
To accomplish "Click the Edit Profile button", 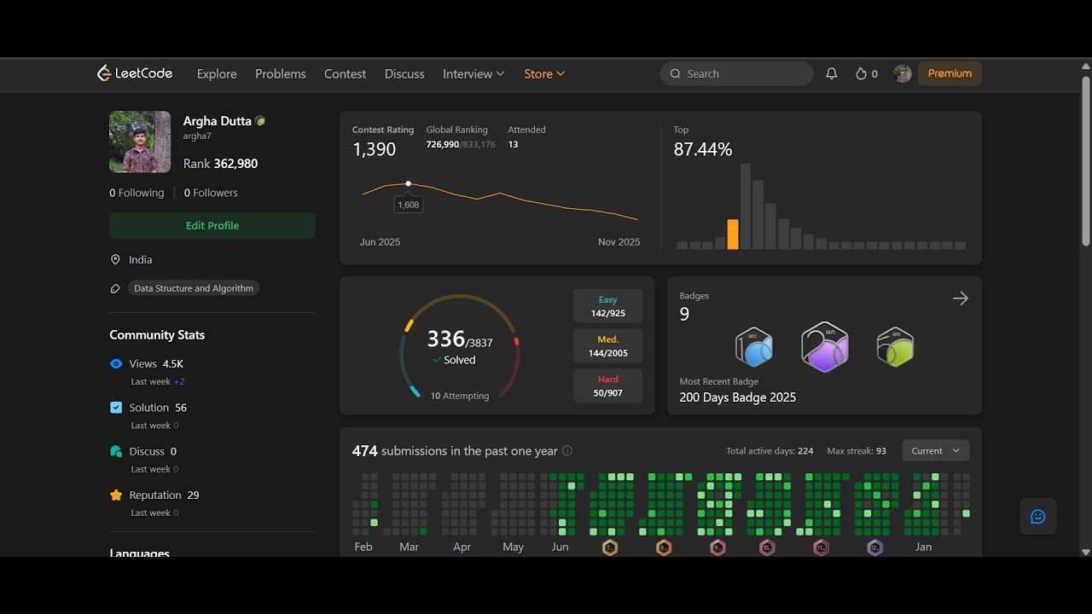I will click(212, 225).
